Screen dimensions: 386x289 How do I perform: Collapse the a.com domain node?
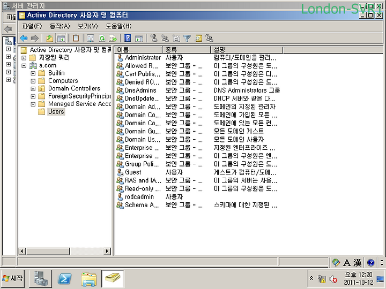[24, 66]
